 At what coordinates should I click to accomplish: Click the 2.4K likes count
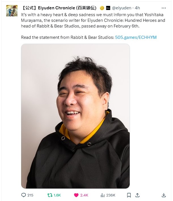click(x=84, y=195)
